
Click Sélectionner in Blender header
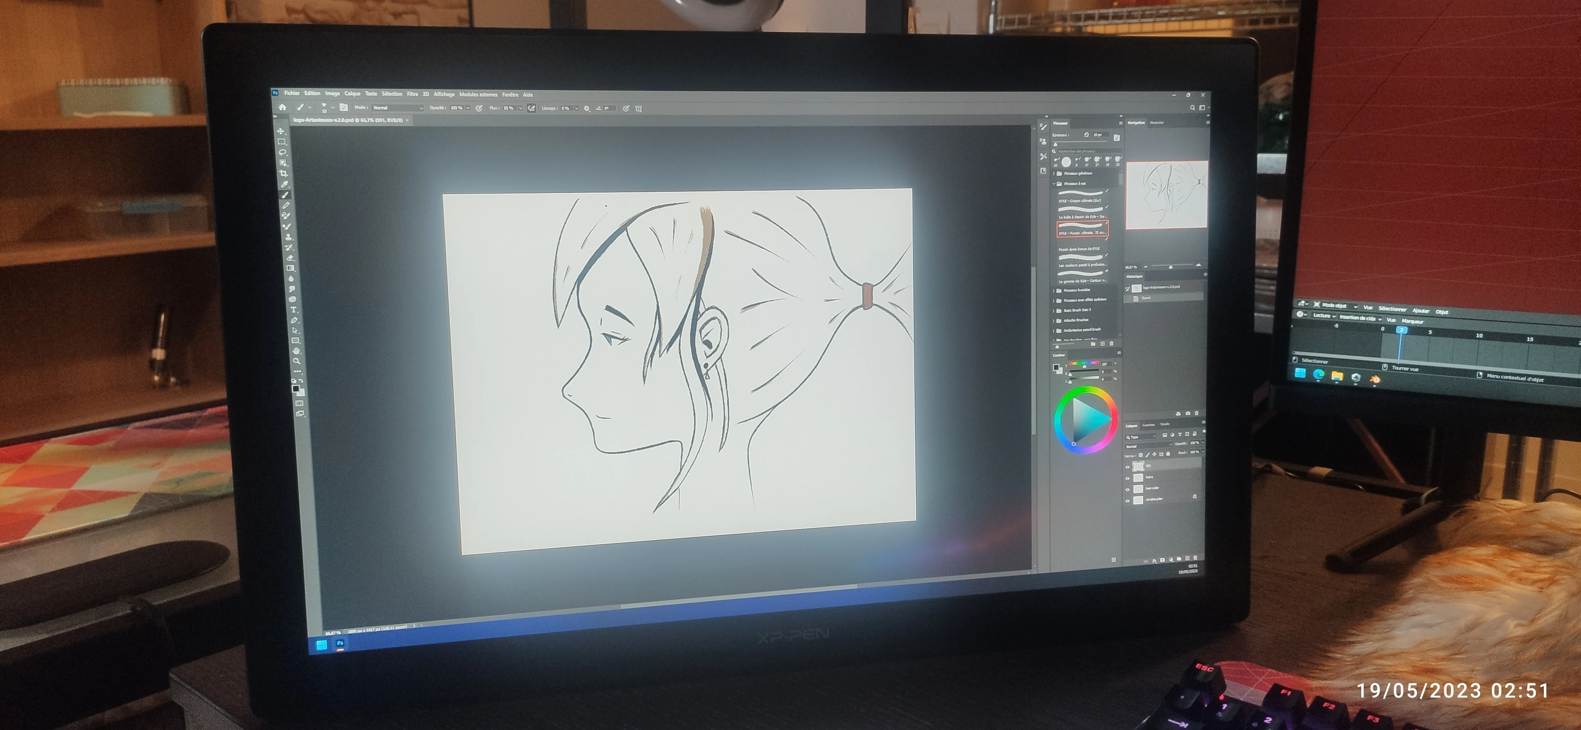click(1392, 309)
